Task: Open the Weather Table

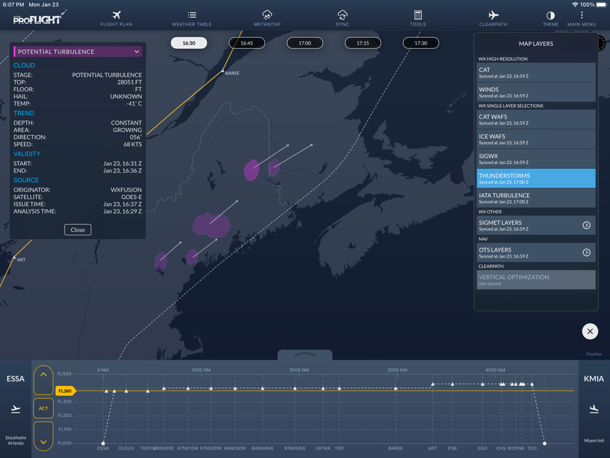Action: click(191, 17)
